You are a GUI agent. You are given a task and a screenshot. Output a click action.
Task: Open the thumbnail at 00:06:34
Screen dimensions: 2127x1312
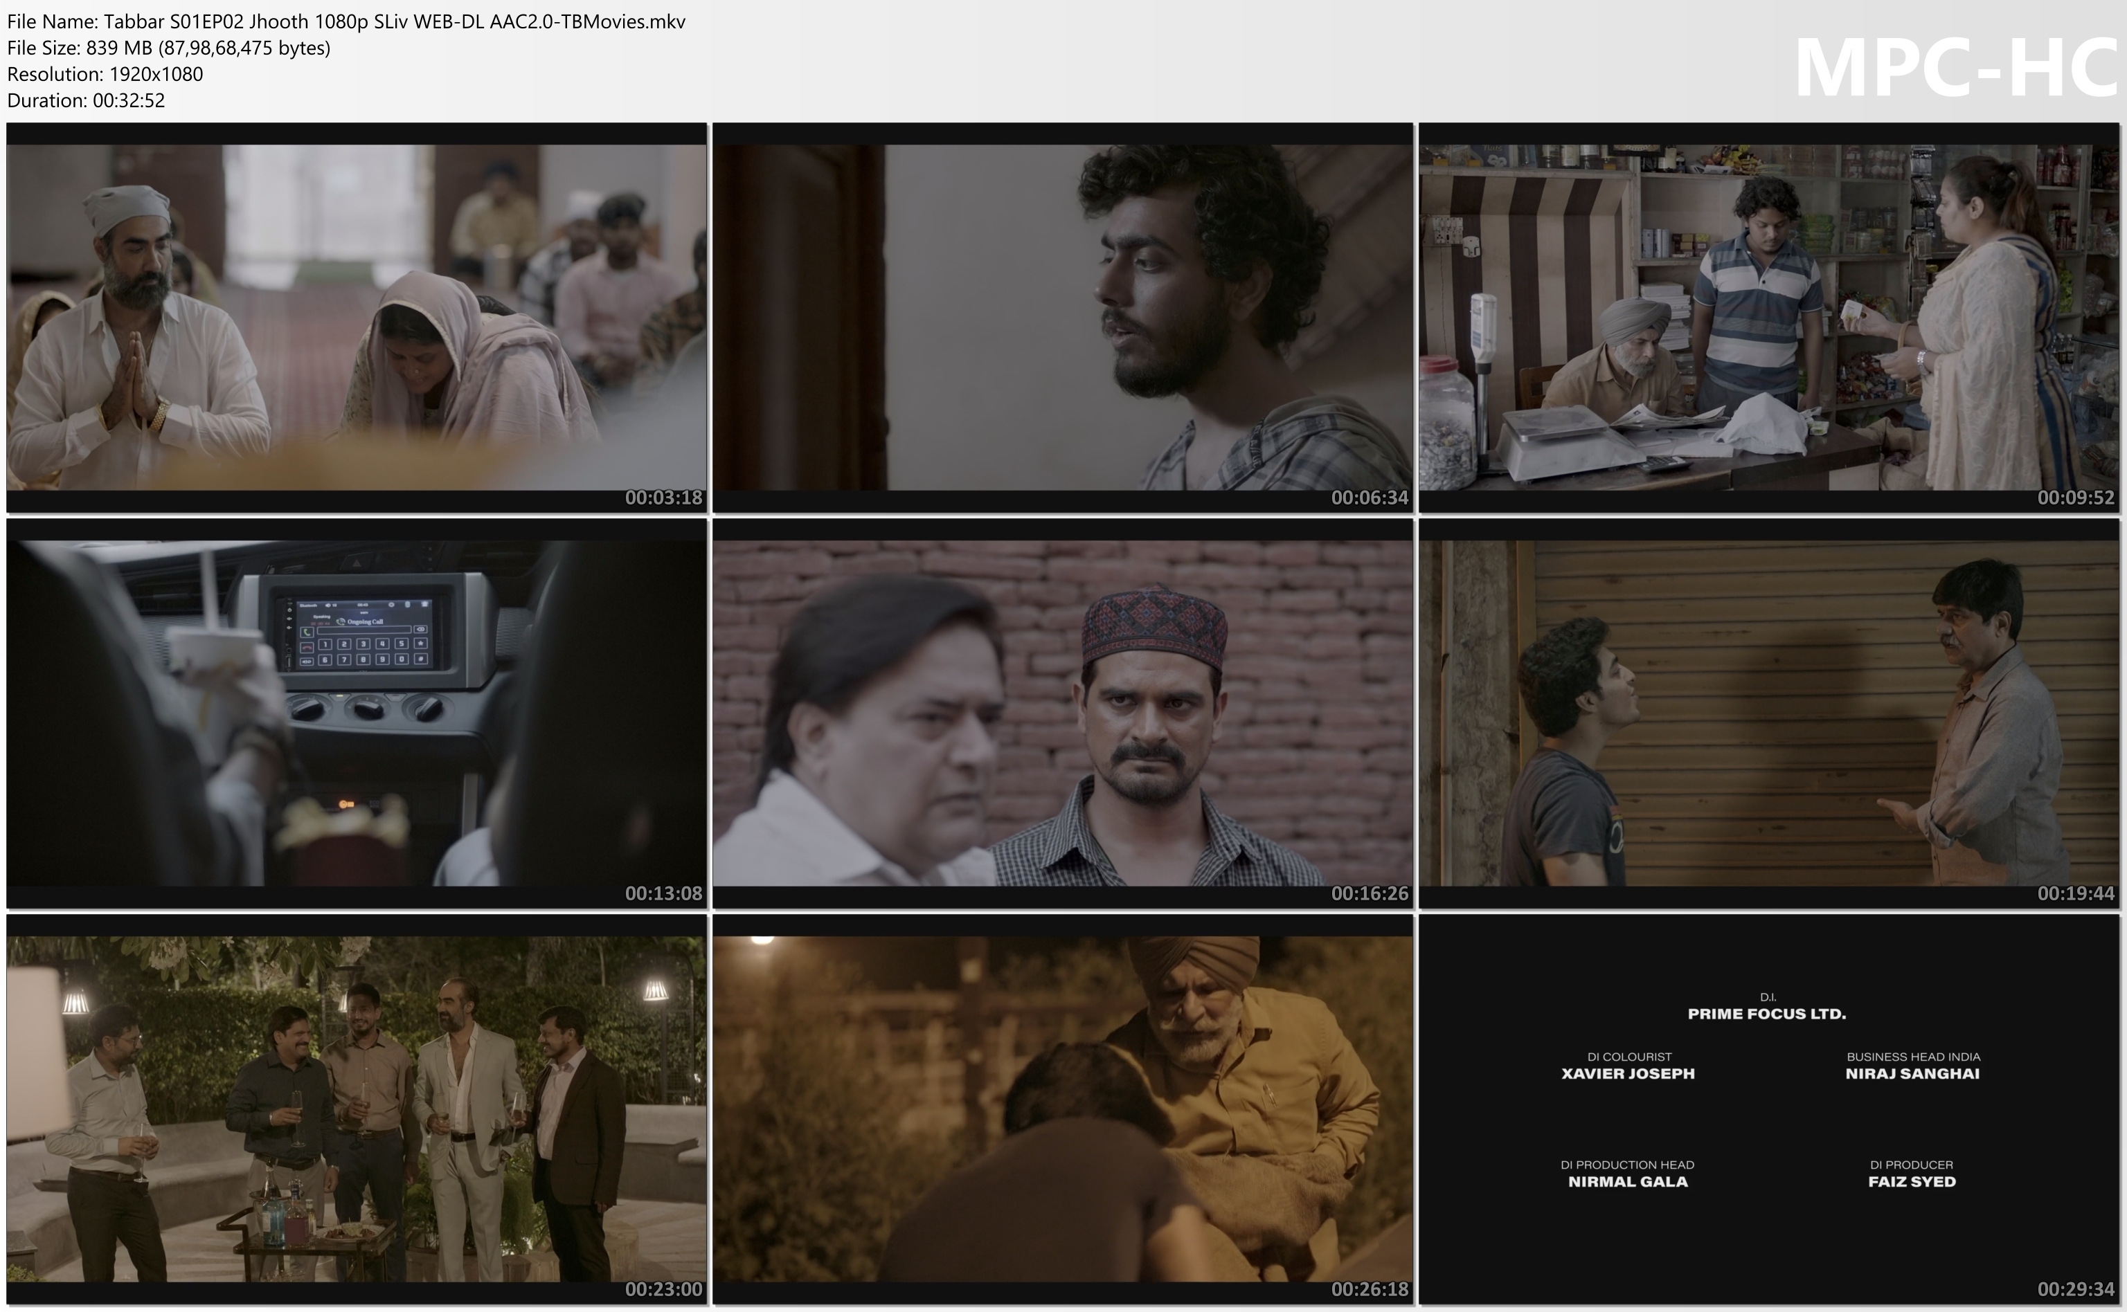coord(1063,318)
